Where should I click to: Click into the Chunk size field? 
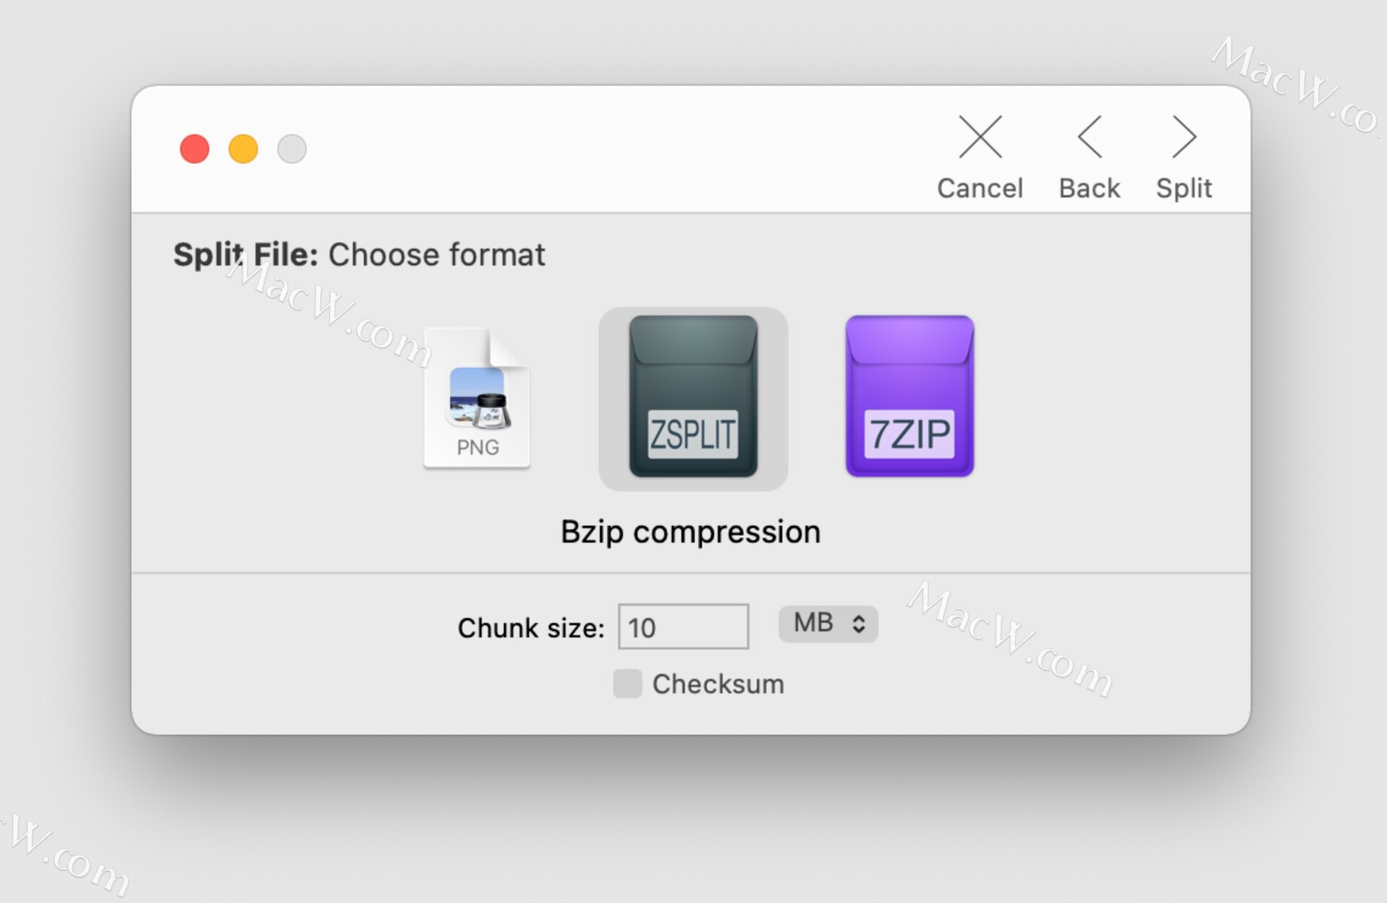click(x=683, y=627)
